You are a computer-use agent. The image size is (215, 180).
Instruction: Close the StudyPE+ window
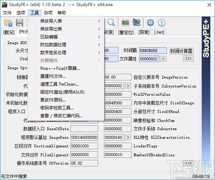[x=209, y=5]
